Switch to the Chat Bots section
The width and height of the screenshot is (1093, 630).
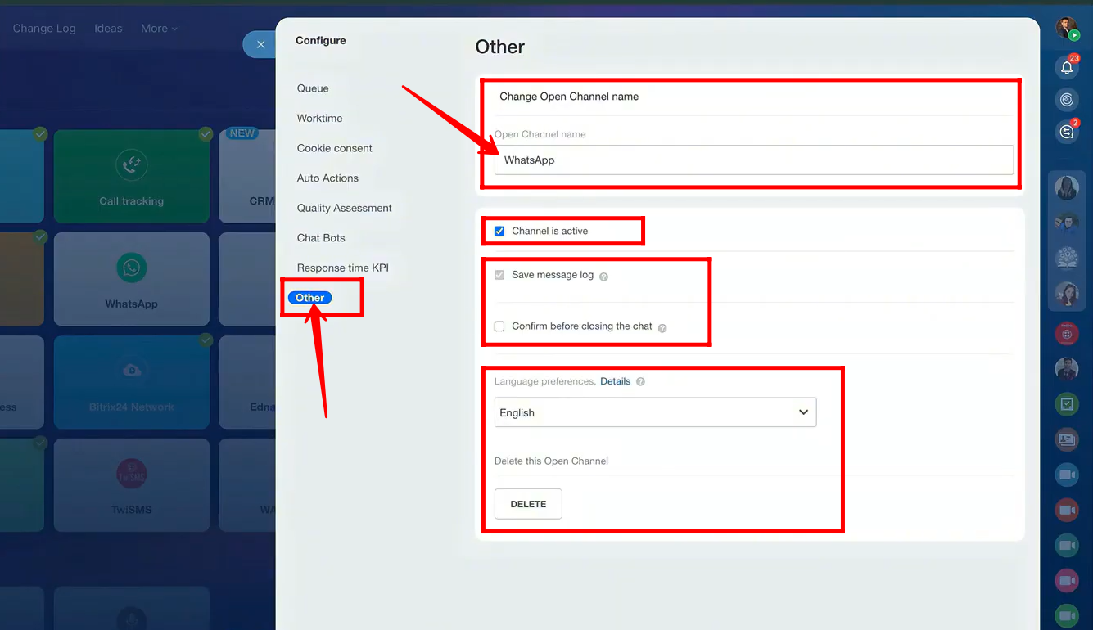coord(321,238)
